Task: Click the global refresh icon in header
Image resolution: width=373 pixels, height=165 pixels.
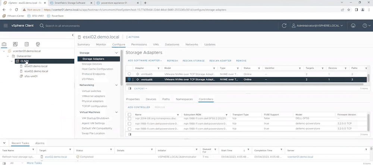Action: [284, 26]
